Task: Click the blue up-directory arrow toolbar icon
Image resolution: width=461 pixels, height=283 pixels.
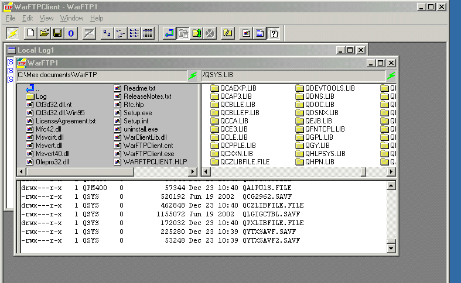Action: pos(170,33)
